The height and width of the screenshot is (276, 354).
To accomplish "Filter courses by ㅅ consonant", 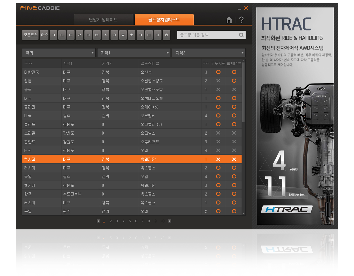I will coord(106,35).
